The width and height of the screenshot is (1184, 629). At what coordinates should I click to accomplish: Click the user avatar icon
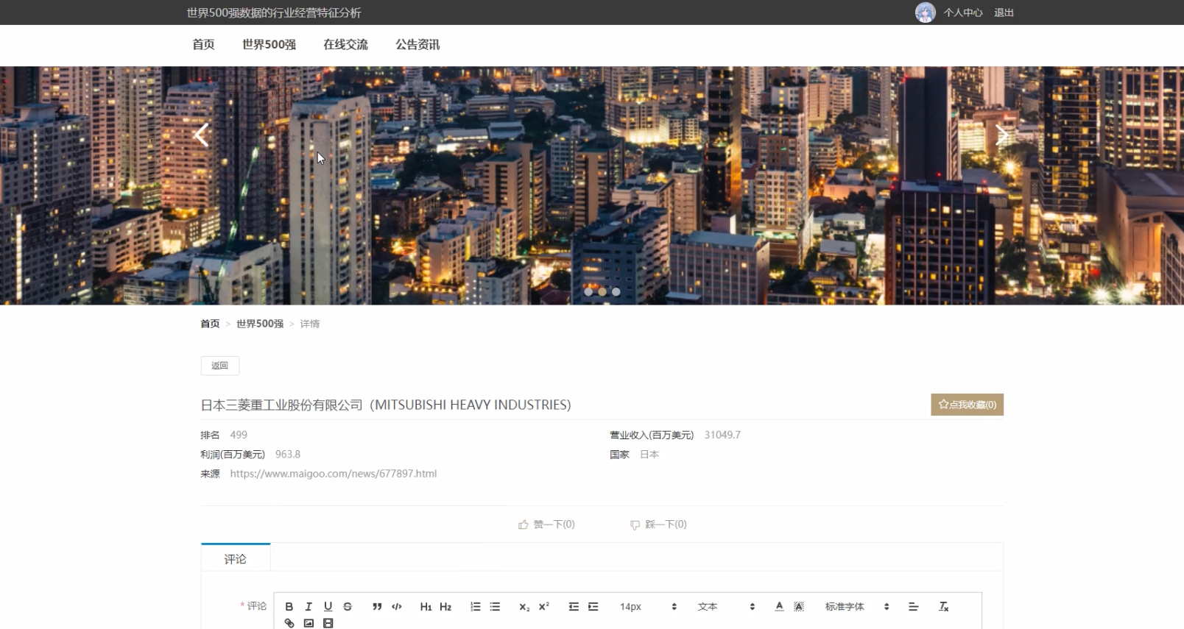tap(926, 13)
